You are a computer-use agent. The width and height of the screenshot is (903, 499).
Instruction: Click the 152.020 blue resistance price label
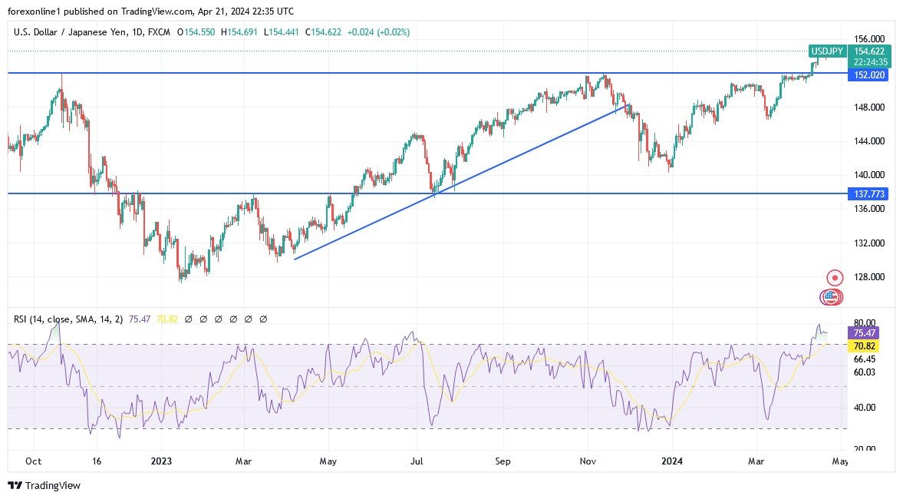868,75
